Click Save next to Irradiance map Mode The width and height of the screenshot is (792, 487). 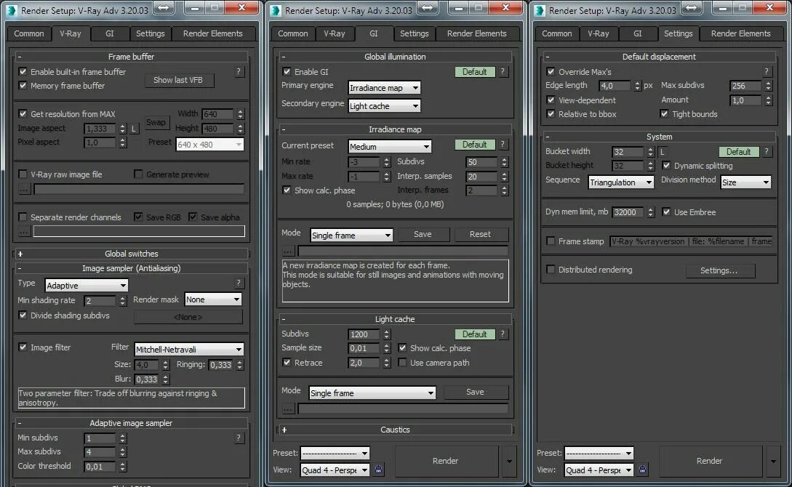(x=423, y=234)
